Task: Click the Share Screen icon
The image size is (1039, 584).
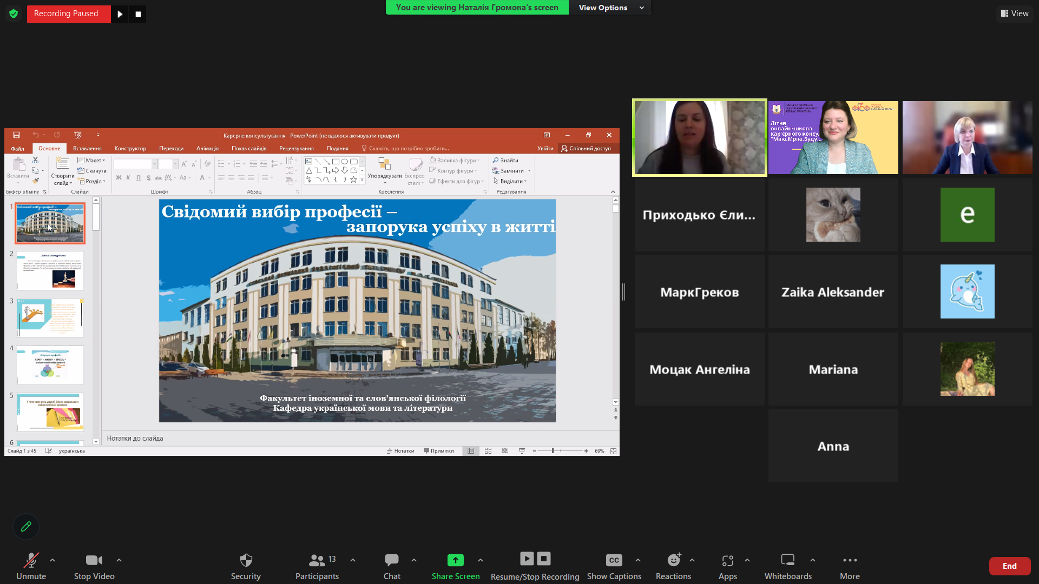Action: click(x=455, y=560)
